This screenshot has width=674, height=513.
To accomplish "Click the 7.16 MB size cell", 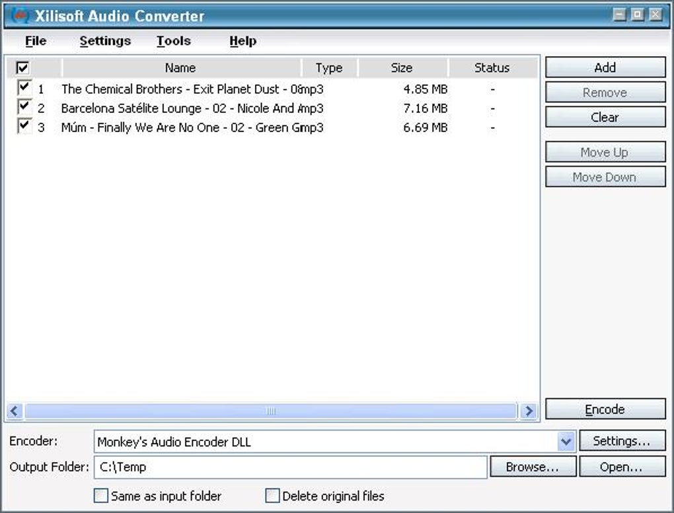I will (x=425, y=108).
